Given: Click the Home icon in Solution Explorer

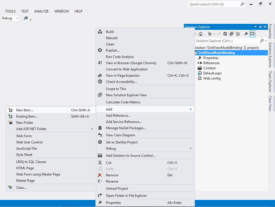Looking at the screenshot, I should [x=201, y=34].
